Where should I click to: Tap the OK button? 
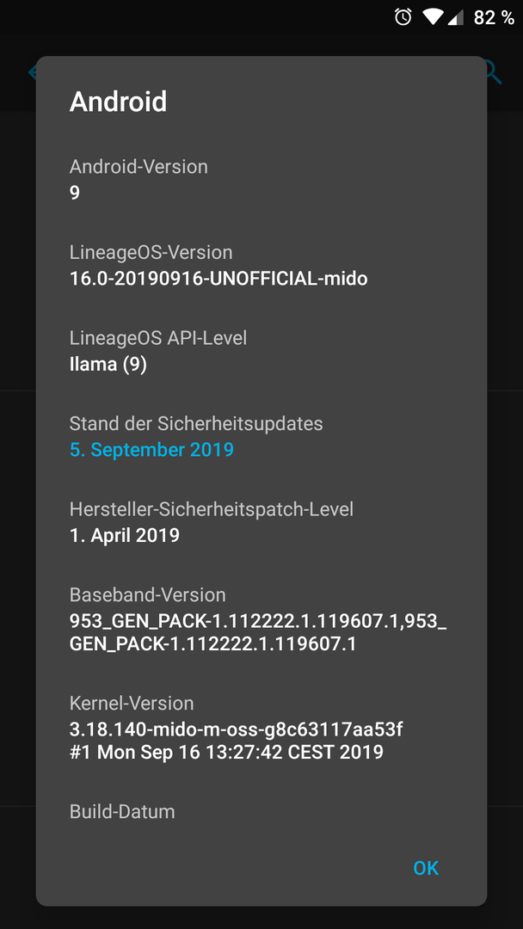pos(426,868)
